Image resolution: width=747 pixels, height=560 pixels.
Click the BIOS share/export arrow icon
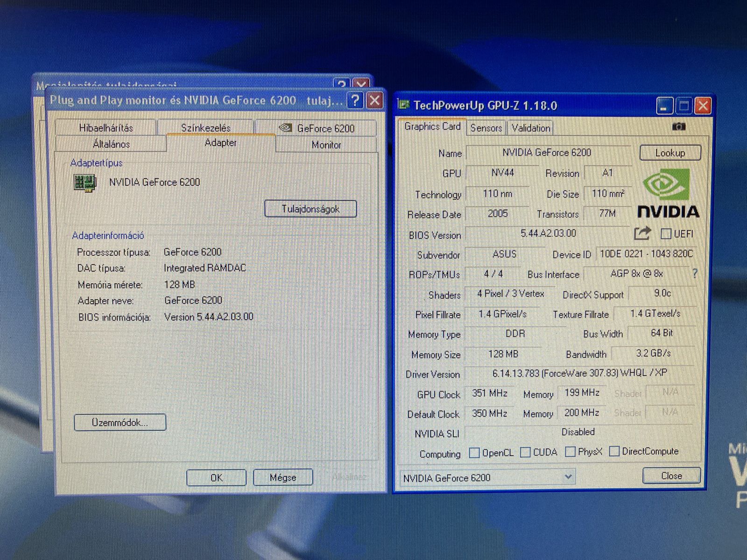(x=642, y=233)
